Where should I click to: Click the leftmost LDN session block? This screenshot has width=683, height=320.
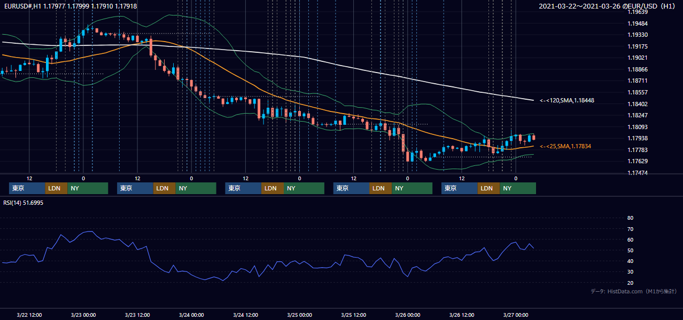[56, 188]
